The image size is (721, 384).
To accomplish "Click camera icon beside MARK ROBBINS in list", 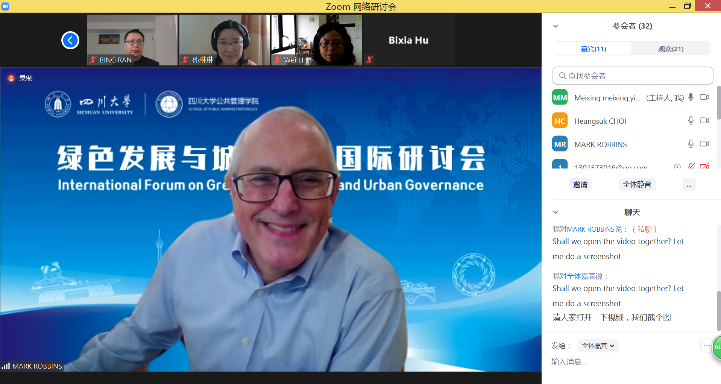I will click(704, 144).
